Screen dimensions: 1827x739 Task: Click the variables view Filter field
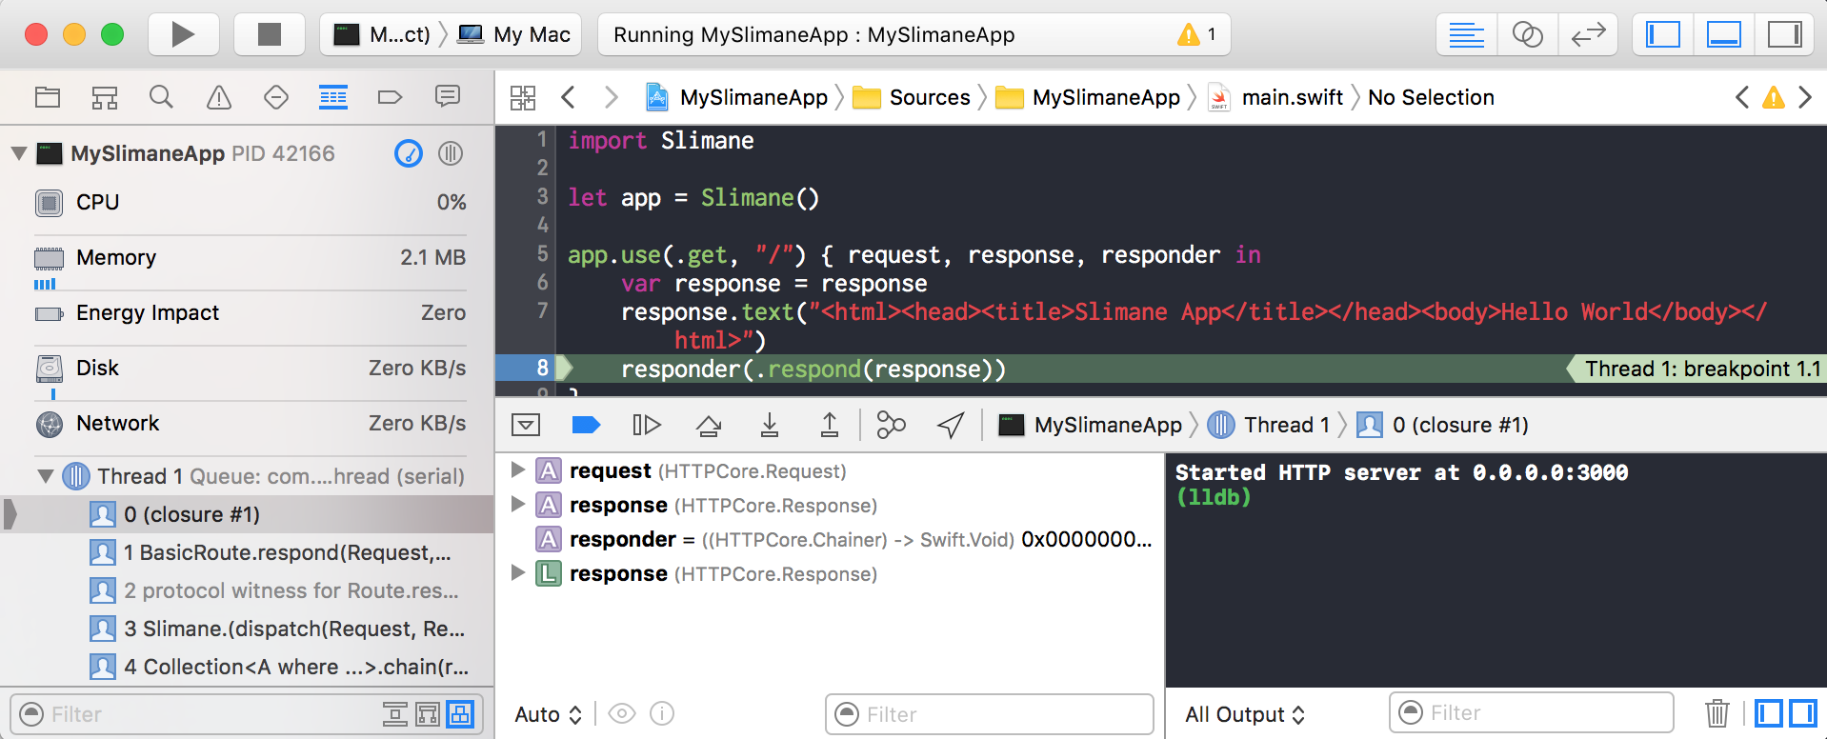(990, 714)
